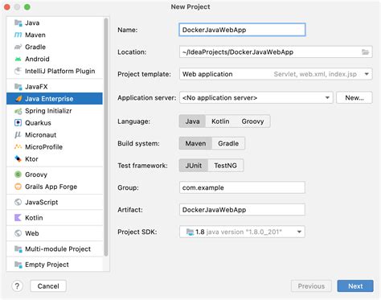Click the Quarkus icon
The image size is (381, 300).
point(18,123)
